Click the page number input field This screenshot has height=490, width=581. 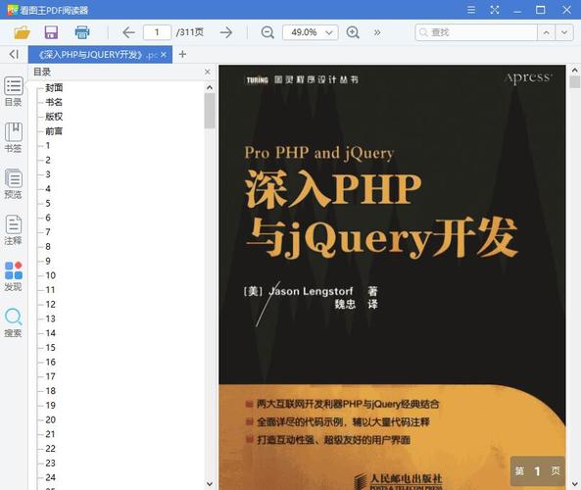157,32
